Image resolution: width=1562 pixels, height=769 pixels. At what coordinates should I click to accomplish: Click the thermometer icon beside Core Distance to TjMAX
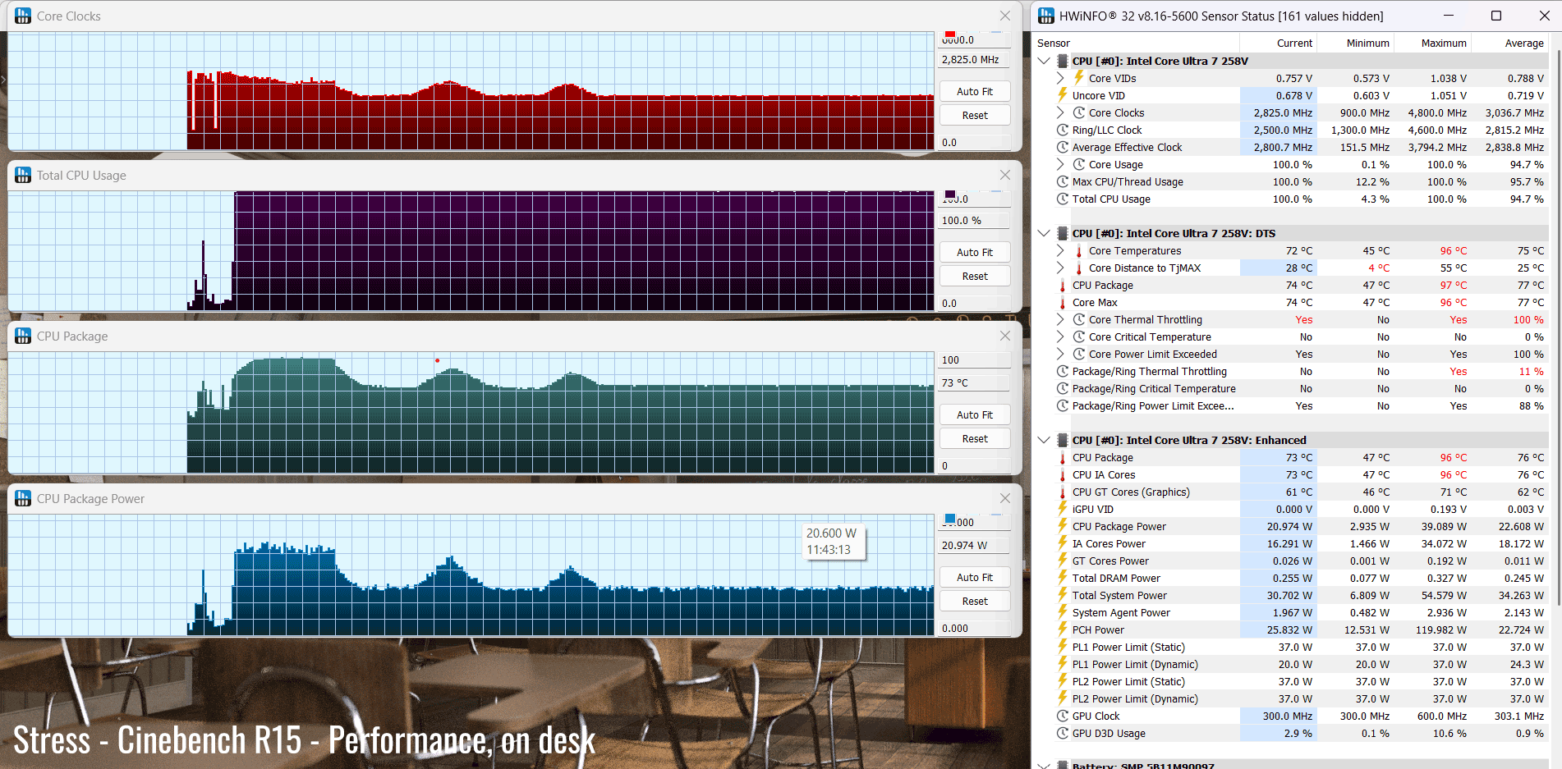click(1079, 268)
